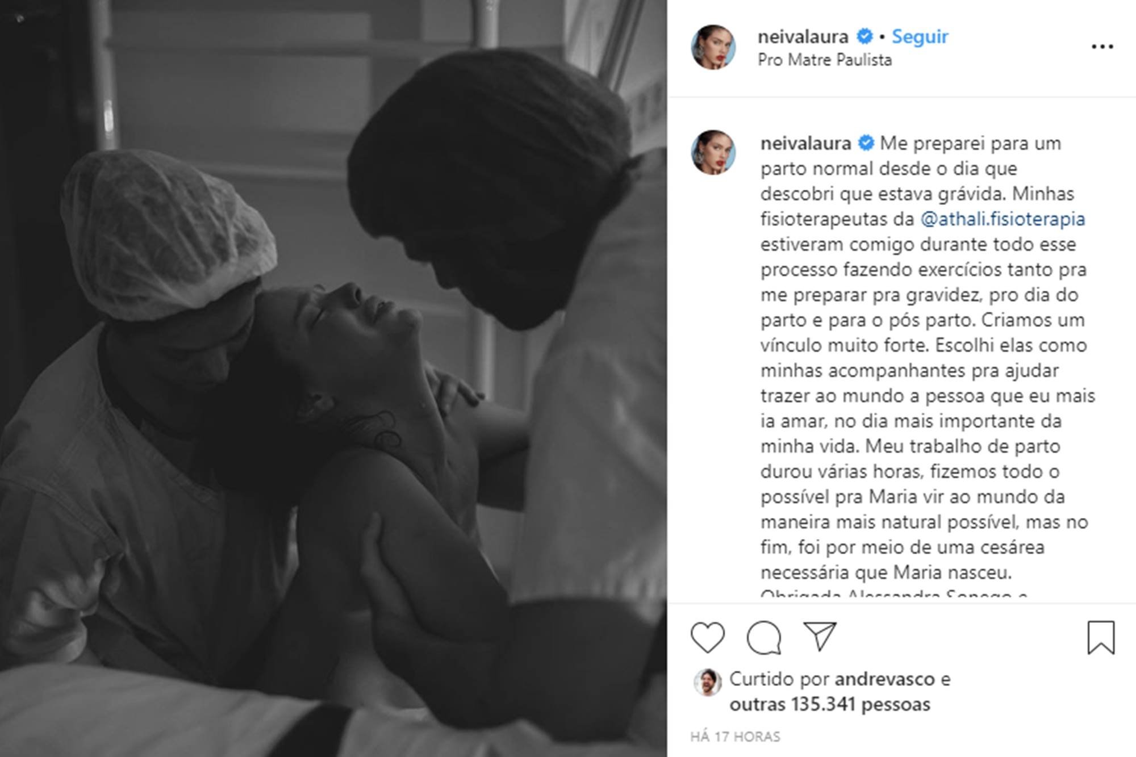
Task: Click neivalaura username in post header
Action: click(803, 36)
